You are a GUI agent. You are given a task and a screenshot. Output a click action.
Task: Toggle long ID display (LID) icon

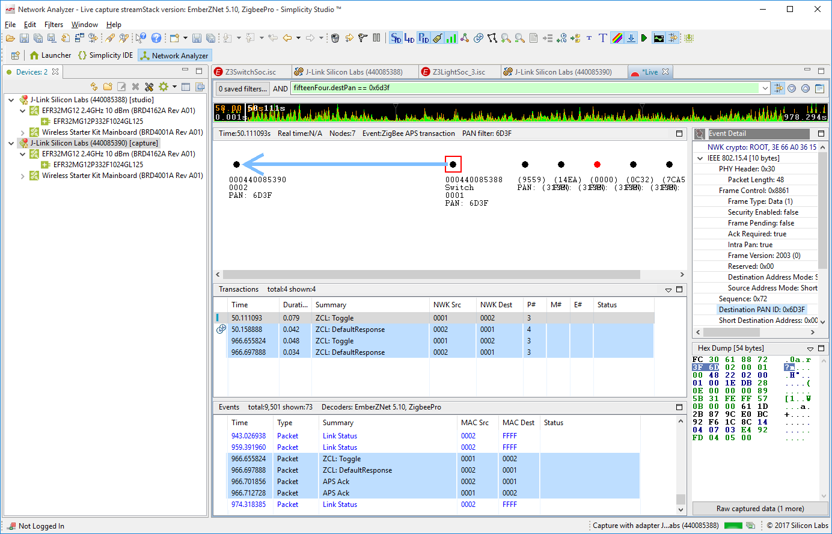click(409, 38)
